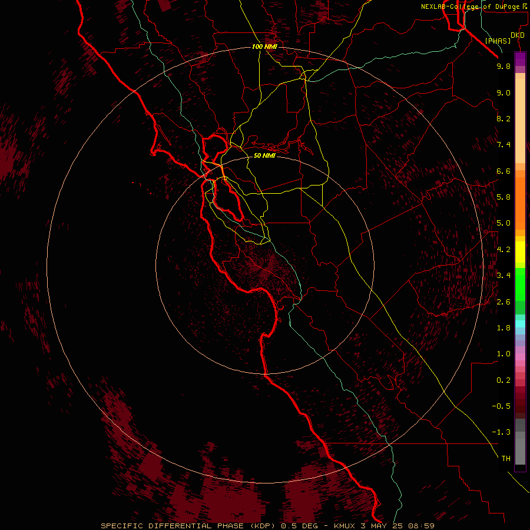530x530 pixels.
Task: Click the Specific Differential Phase caption
Action: (x=267, y=526)
